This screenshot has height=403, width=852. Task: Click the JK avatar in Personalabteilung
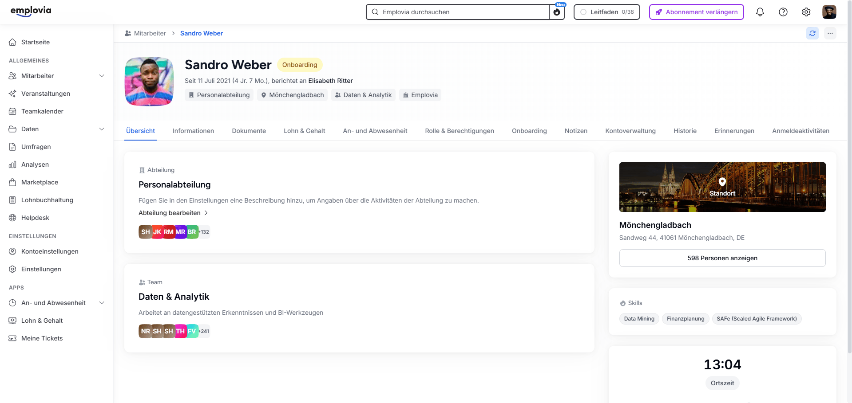(x=157, y=232)
